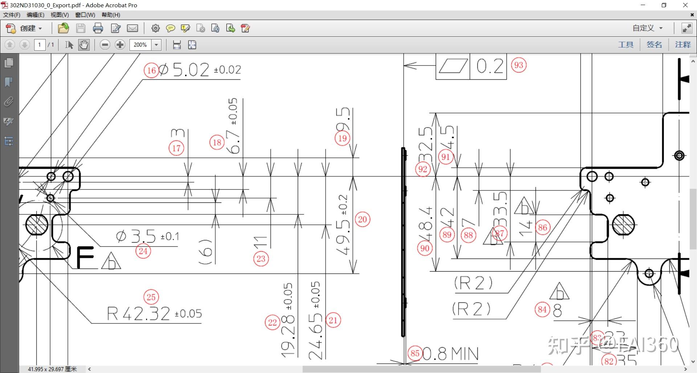The image size is (697, 373).
Task: Click the Edit text and images icon
Action: (x=115, y=28)
